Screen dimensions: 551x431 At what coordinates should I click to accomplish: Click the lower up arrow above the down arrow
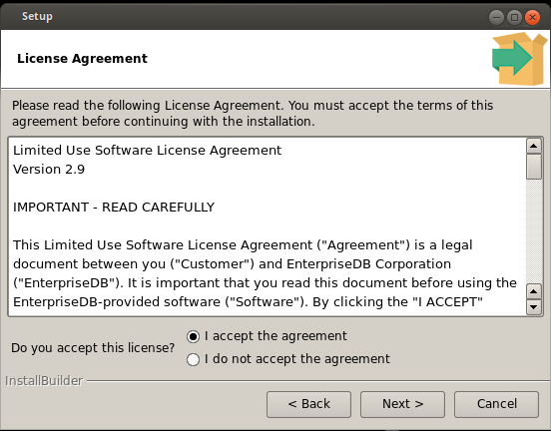534,291
